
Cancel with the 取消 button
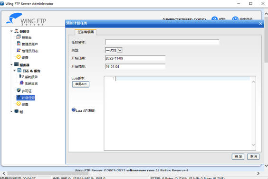pos(253,156)
